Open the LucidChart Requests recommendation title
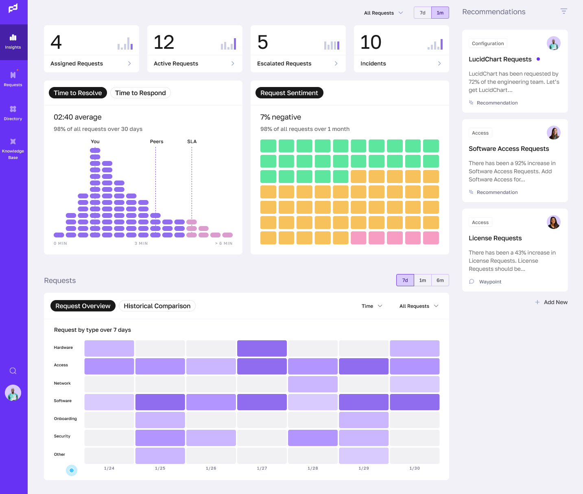The image size is (583, 494). pos(500,59)
